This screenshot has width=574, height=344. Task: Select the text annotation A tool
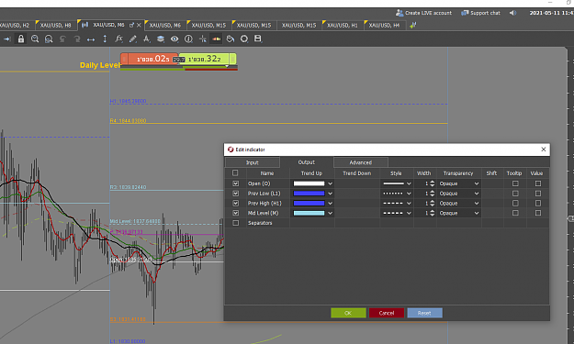(x=146, y=39)
